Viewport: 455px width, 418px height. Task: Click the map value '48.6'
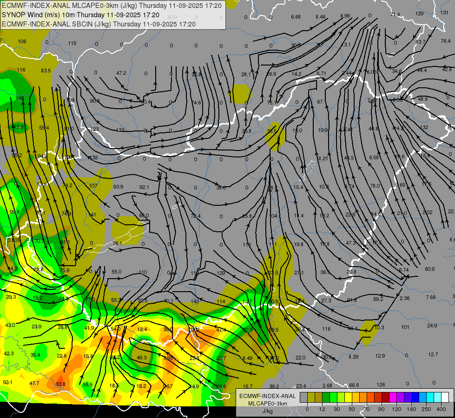click(423, 99)
